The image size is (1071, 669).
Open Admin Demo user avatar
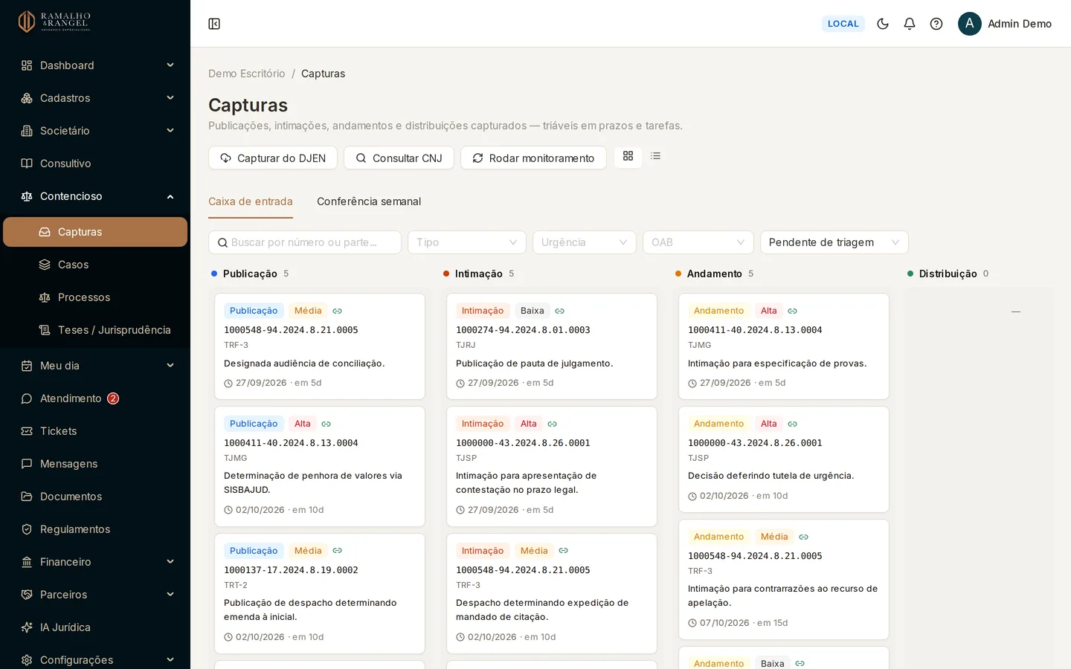[970, 24]
